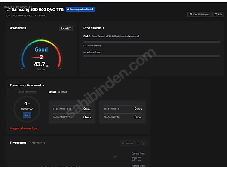Click the Drive Health gauge needle

(x=38, y=57)
